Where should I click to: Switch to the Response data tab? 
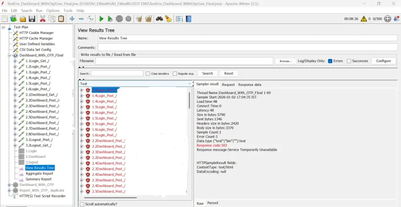[x=249, y=85]
